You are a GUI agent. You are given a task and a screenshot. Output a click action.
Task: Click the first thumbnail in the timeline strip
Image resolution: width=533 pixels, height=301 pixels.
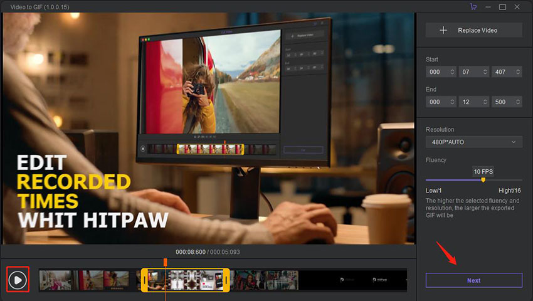(x=55, y=280)
